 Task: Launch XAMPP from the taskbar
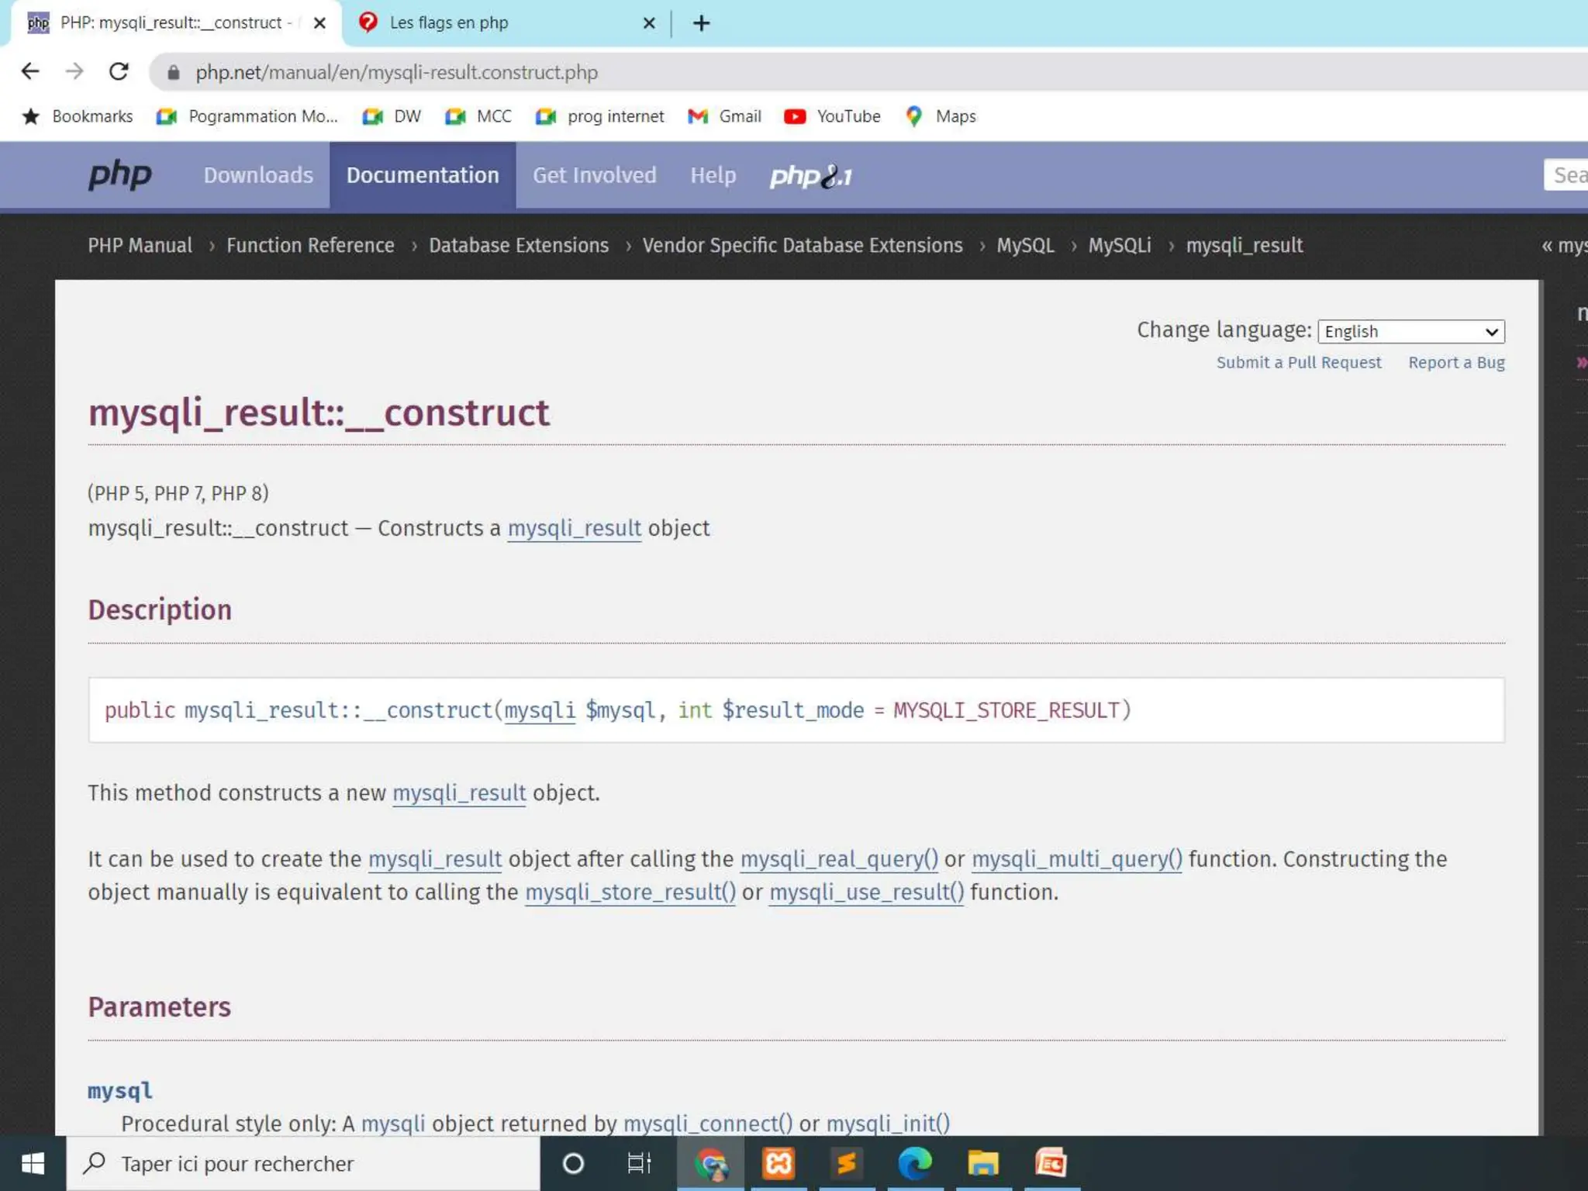(778, 1163)
